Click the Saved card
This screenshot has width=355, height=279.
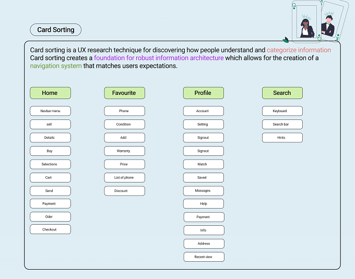204,177
